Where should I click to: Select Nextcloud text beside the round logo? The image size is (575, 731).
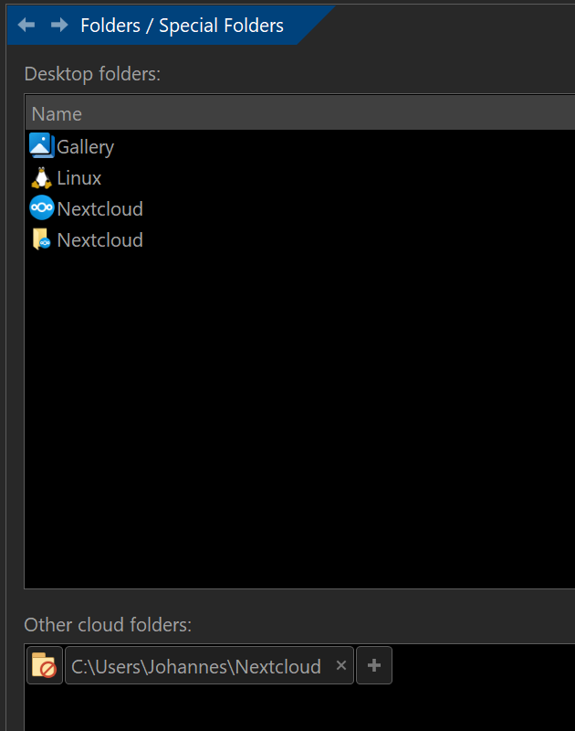(x=99, y=209)
